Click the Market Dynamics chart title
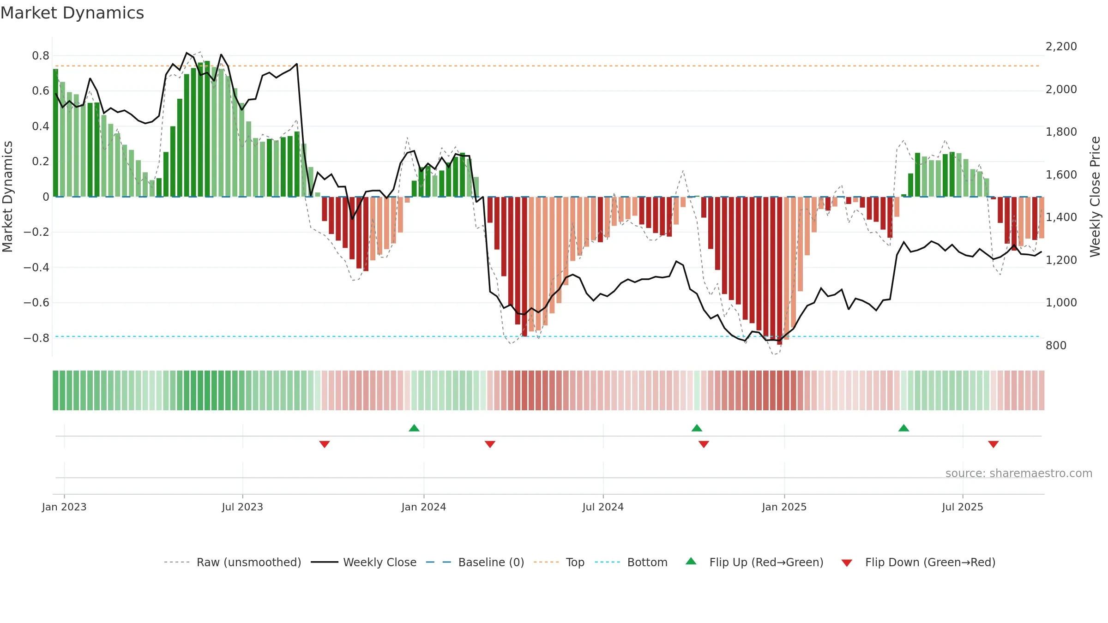1108x623 pixels. click(x=72, y=13)
